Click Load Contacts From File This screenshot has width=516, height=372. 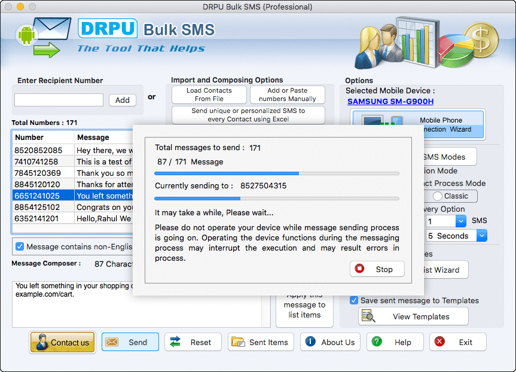click(209, 95)
